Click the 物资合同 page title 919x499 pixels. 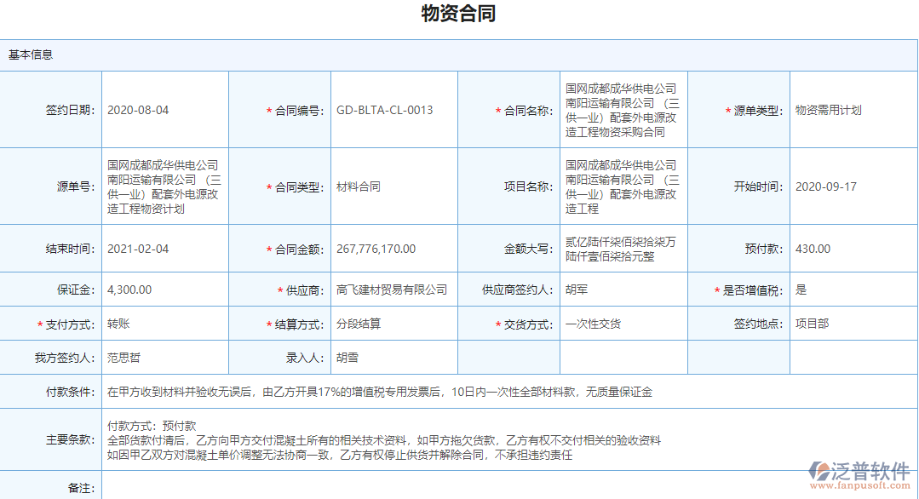tap(459, 14)
